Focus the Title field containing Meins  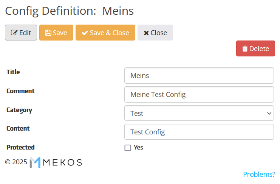(199, 76)
